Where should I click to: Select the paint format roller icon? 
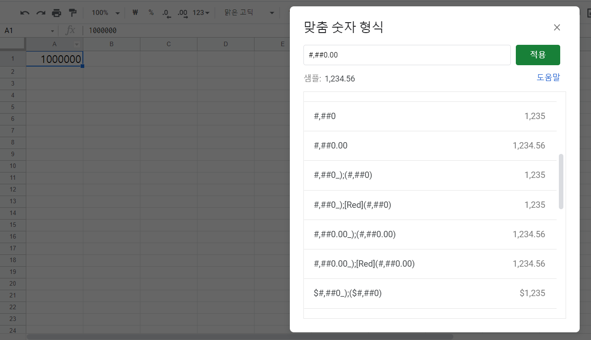point(72,13)
